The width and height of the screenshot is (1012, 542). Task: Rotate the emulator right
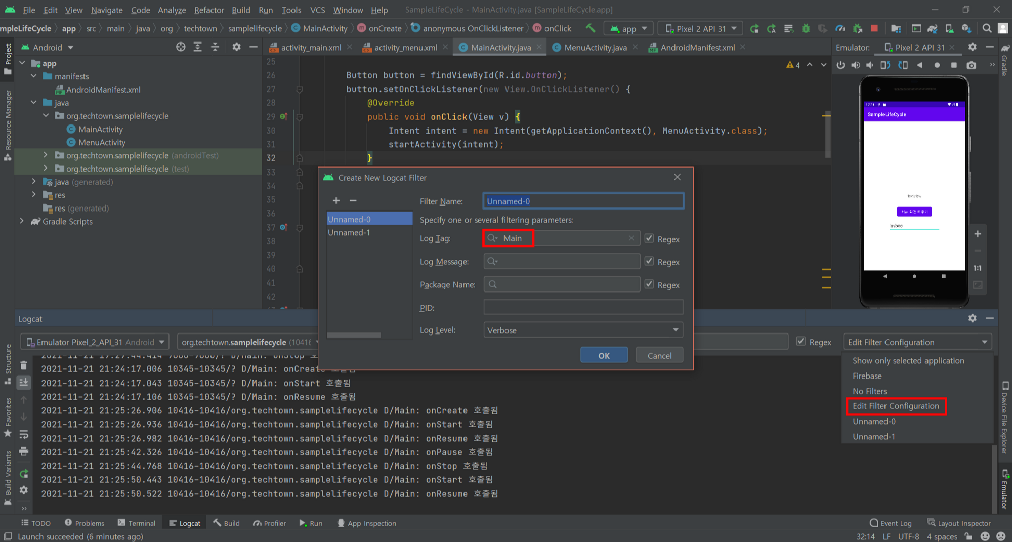click(x=903, y=65)
